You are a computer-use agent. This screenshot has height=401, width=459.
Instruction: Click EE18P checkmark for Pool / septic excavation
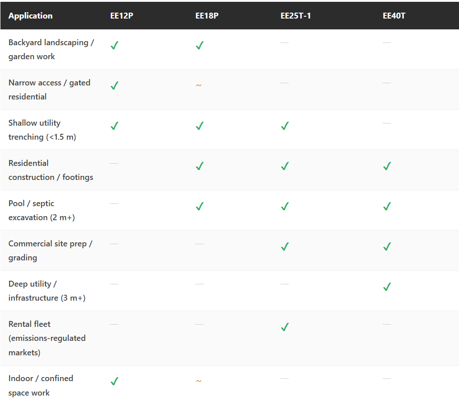(199, 206)
